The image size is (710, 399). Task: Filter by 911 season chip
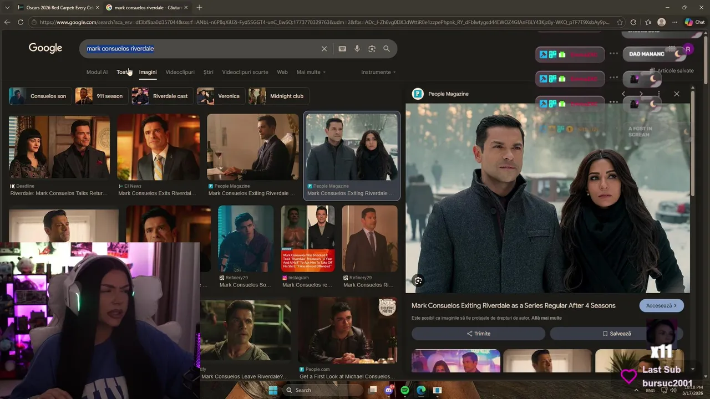coord(101,96)
